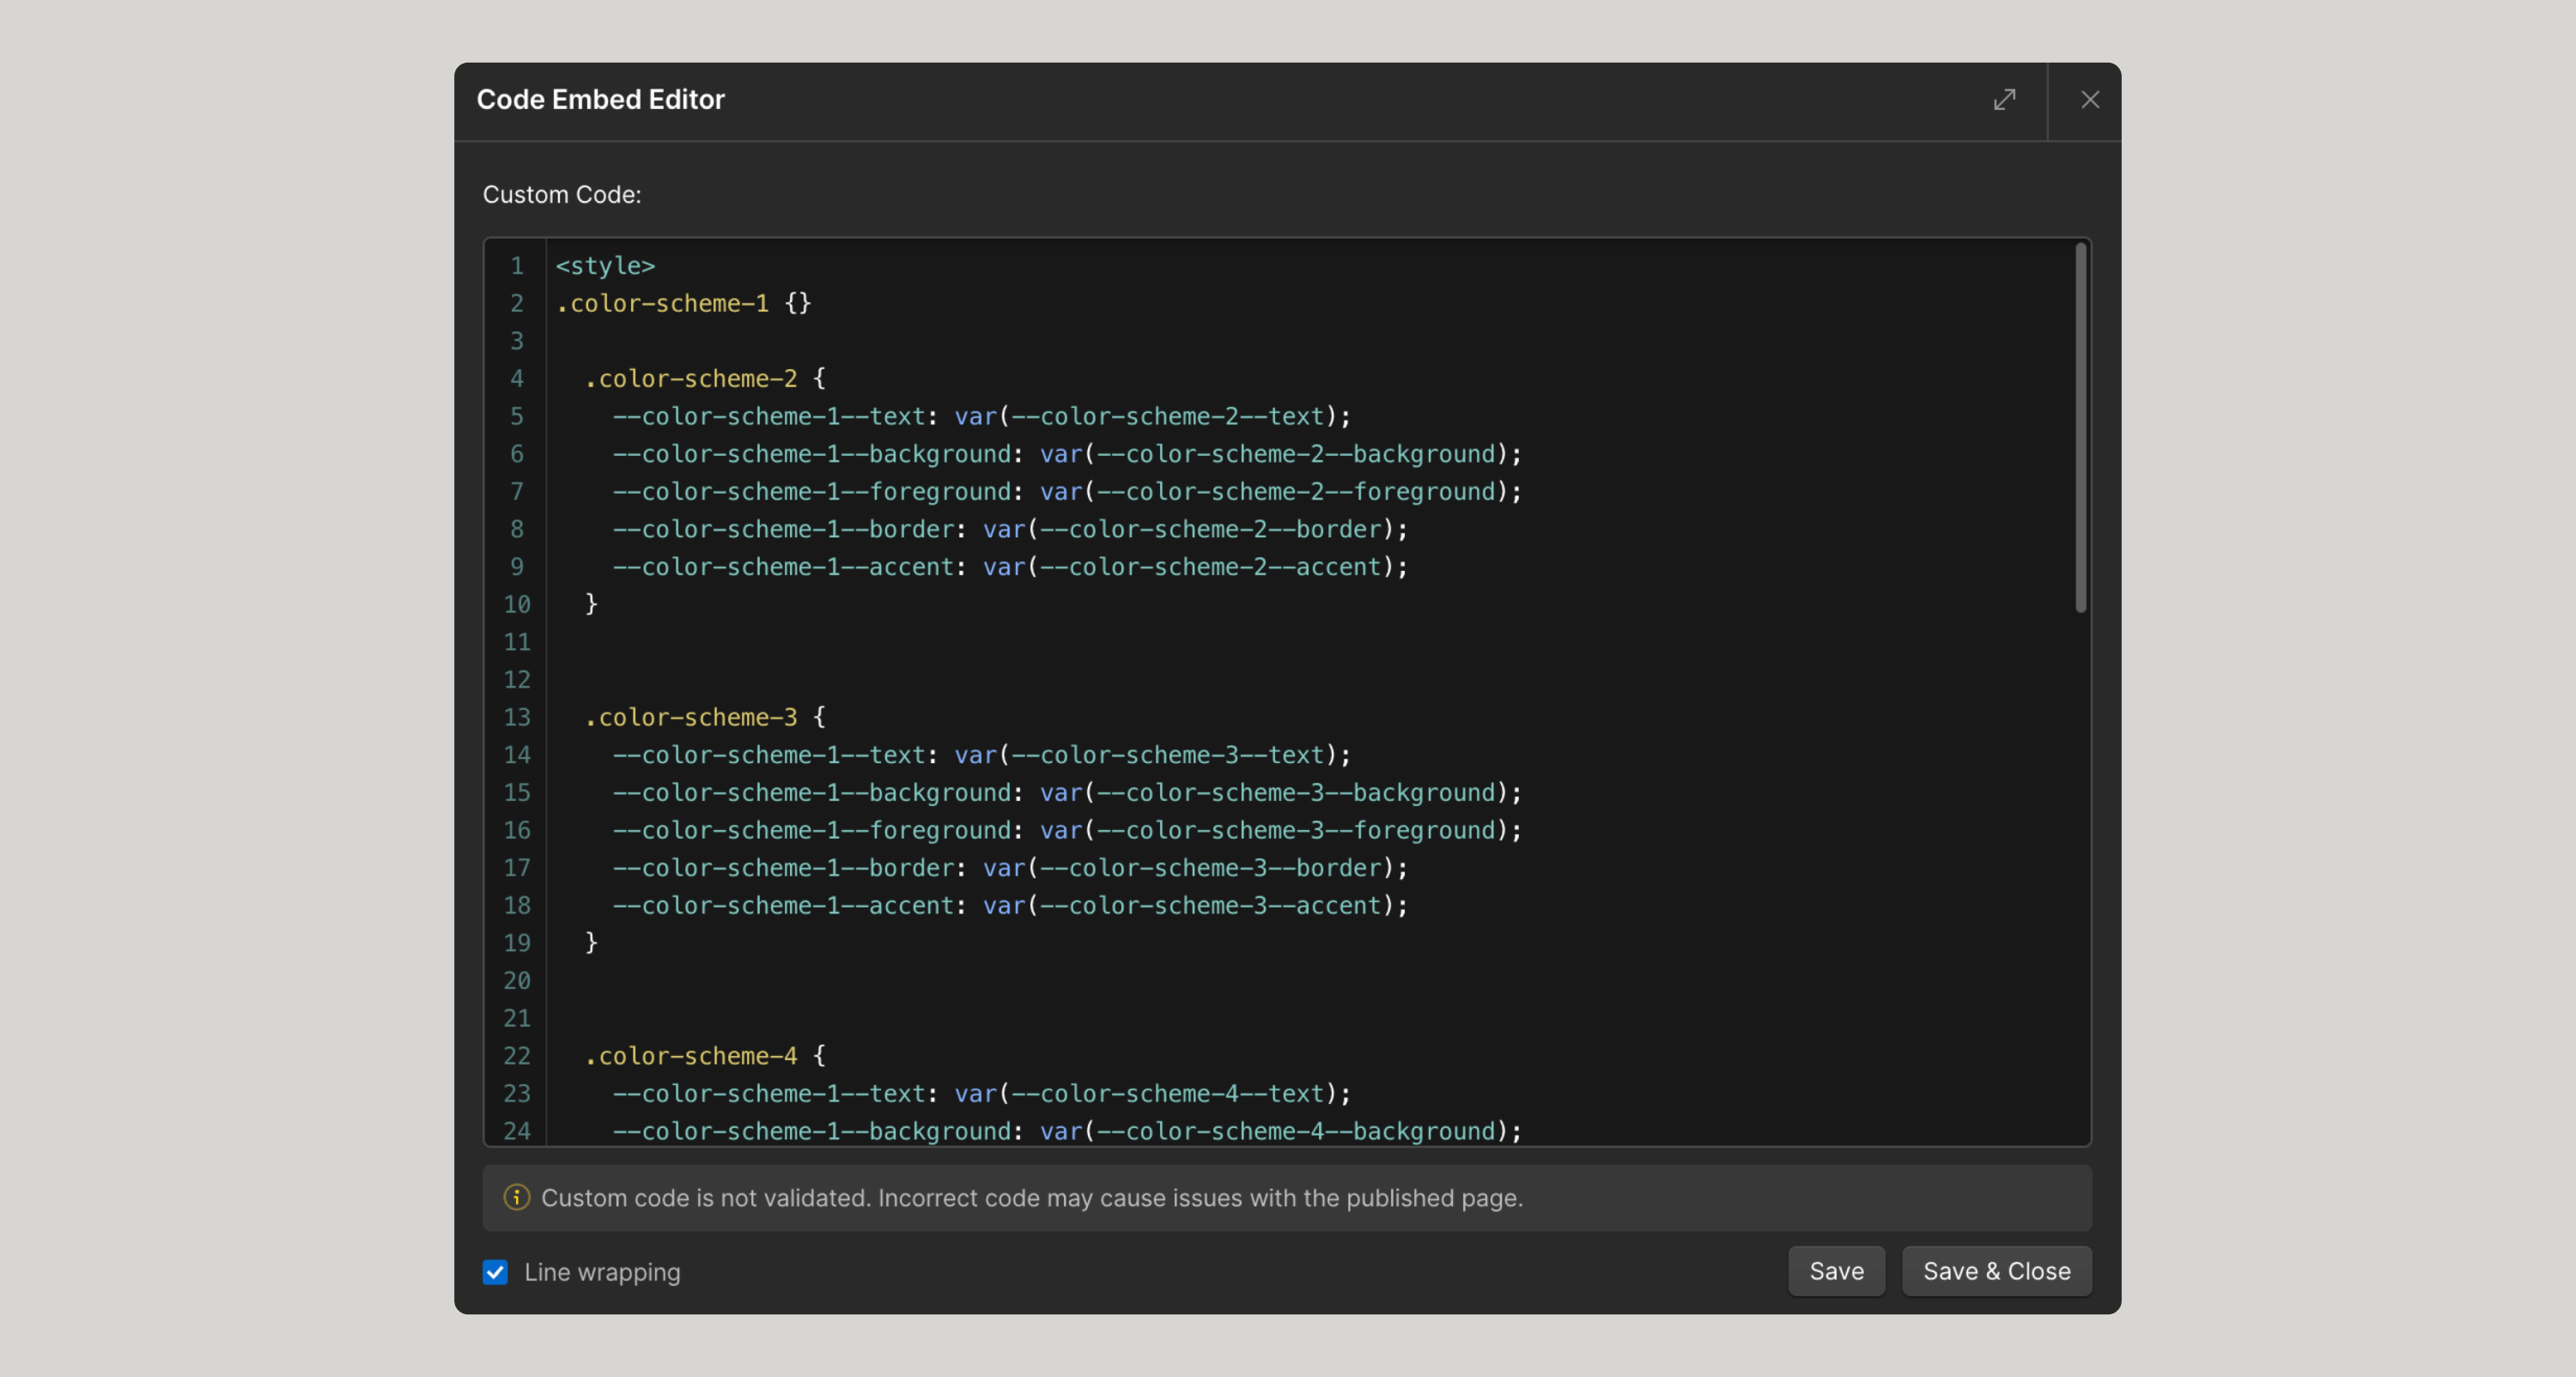2576x1377 pixels.
Task: Click var(--color-scheme-2--border) value on line 8
Action: coord(1195,529)
